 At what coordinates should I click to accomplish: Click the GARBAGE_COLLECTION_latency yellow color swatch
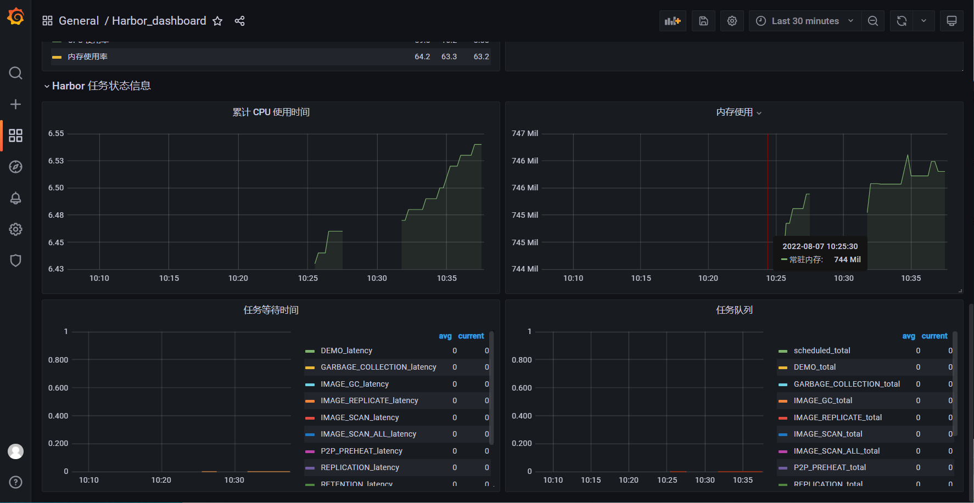pyautogui.click(x=310, y=368)
